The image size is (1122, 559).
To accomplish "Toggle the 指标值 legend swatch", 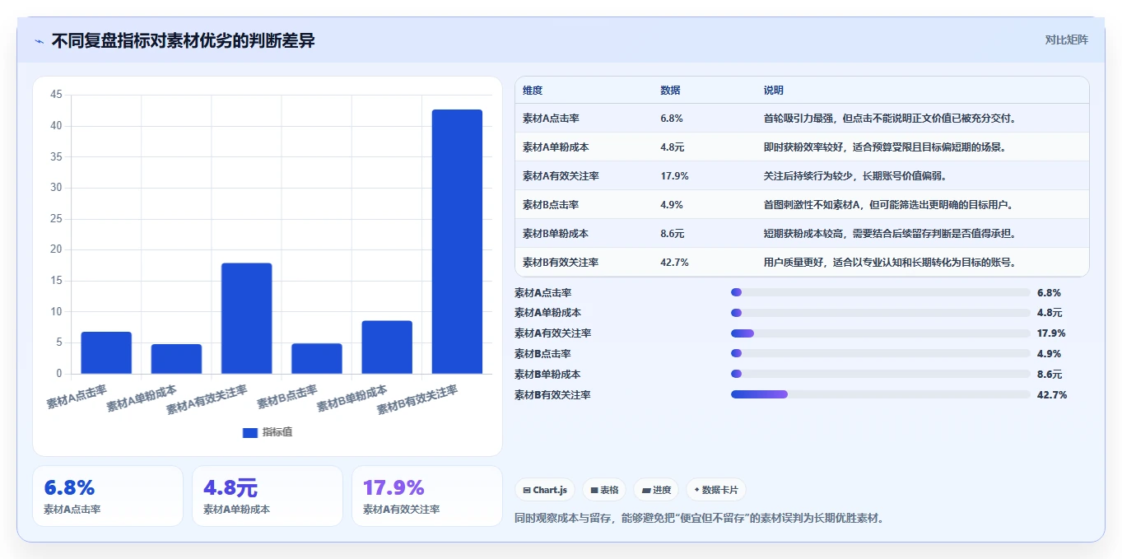I will 250,433.
